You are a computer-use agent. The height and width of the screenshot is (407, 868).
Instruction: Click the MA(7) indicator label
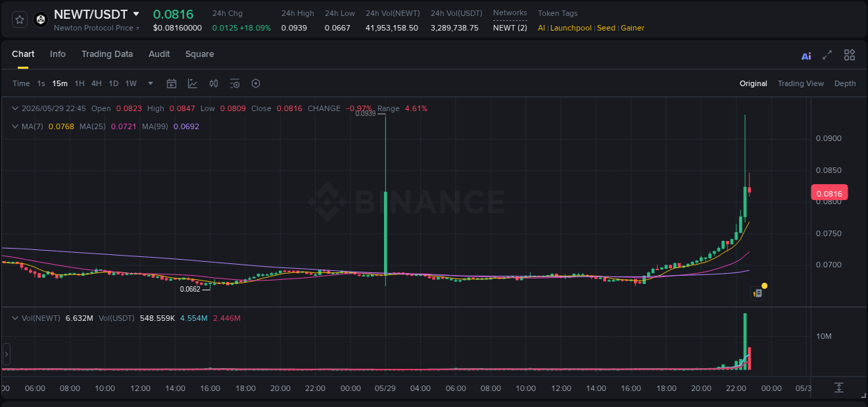[33, 126]
